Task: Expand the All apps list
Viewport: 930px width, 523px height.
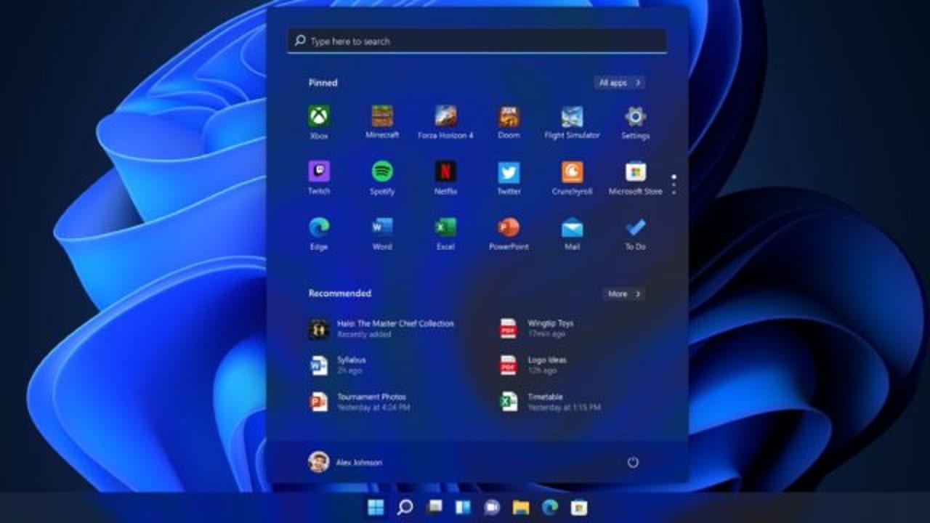Action: [619, 83]
